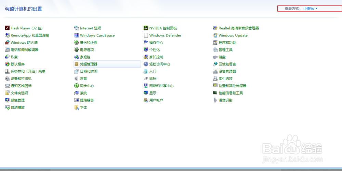
Task: Open the 入门 link
Action: click(x=153, y=71)
